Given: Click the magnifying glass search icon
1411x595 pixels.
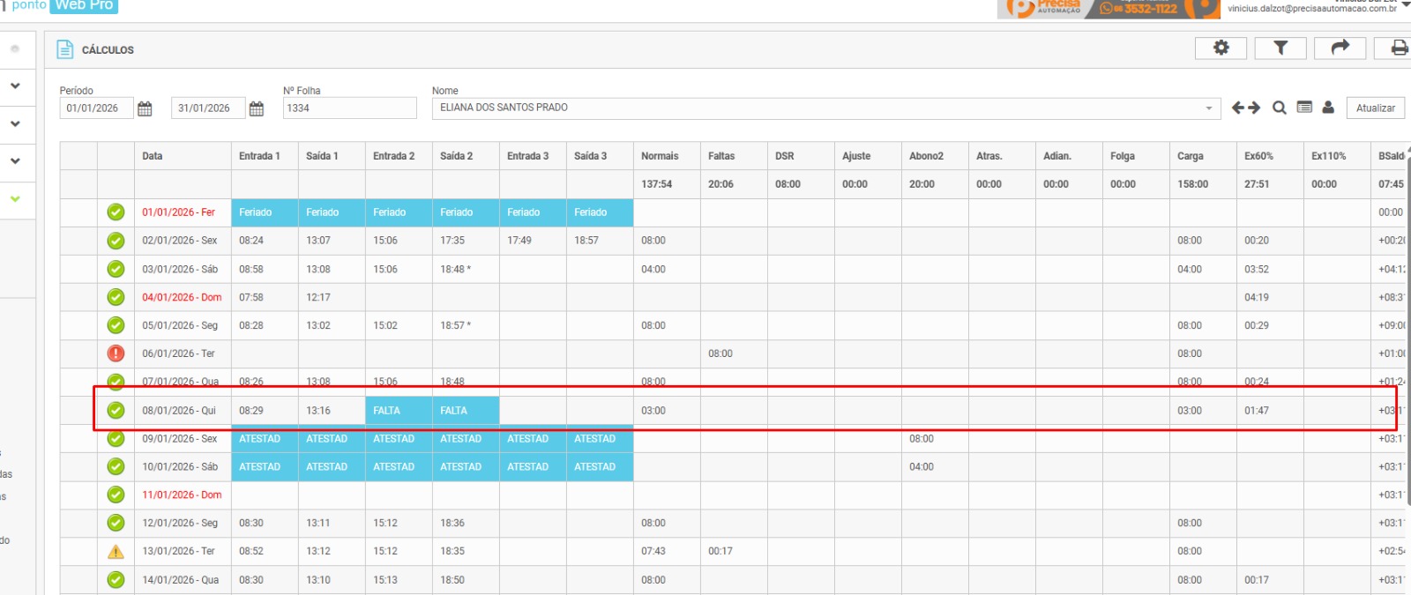Looking at the screenshot, I should point(1279,108).
